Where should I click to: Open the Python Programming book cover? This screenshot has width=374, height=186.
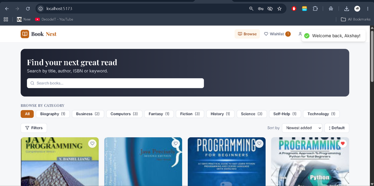tap(310, 162)
